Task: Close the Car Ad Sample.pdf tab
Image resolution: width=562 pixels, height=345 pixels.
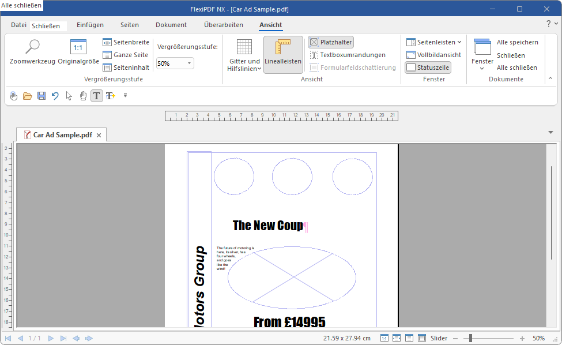Action: [x=99, y=134]
